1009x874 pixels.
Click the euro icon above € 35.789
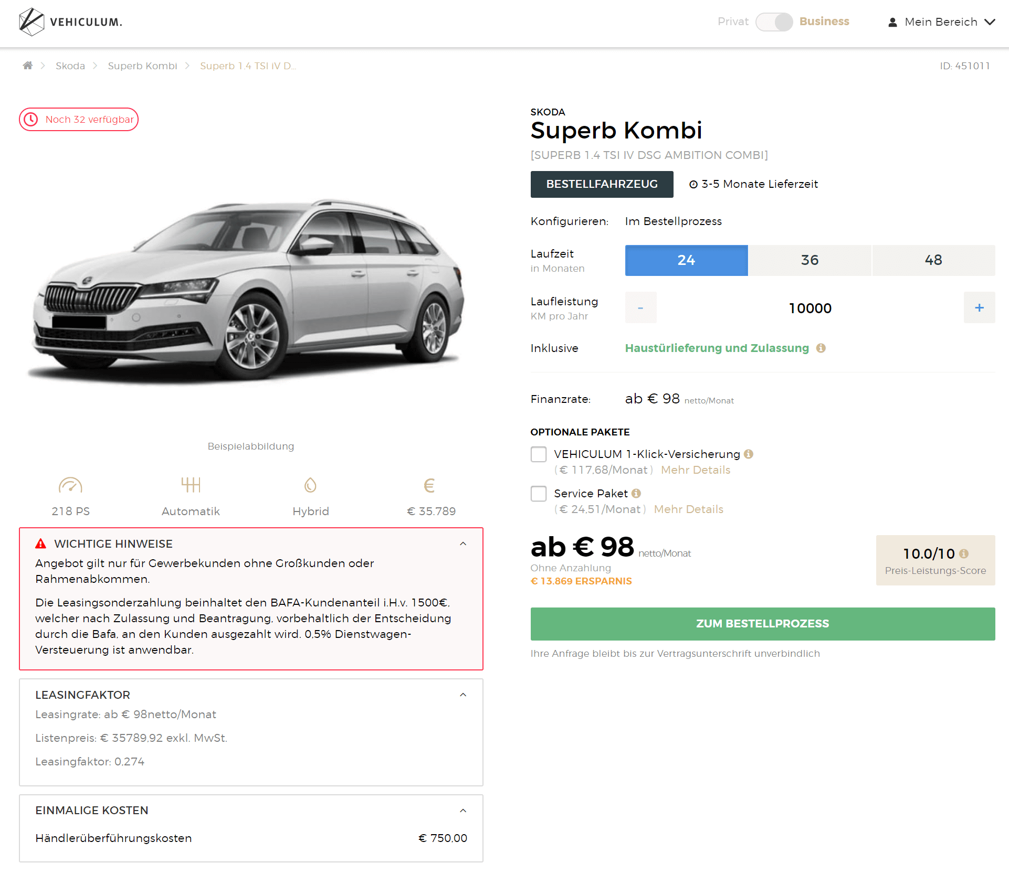click(429, 485)
